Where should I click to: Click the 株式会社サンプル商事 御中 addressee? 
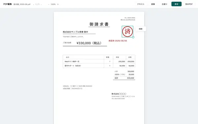pos(75,32)
